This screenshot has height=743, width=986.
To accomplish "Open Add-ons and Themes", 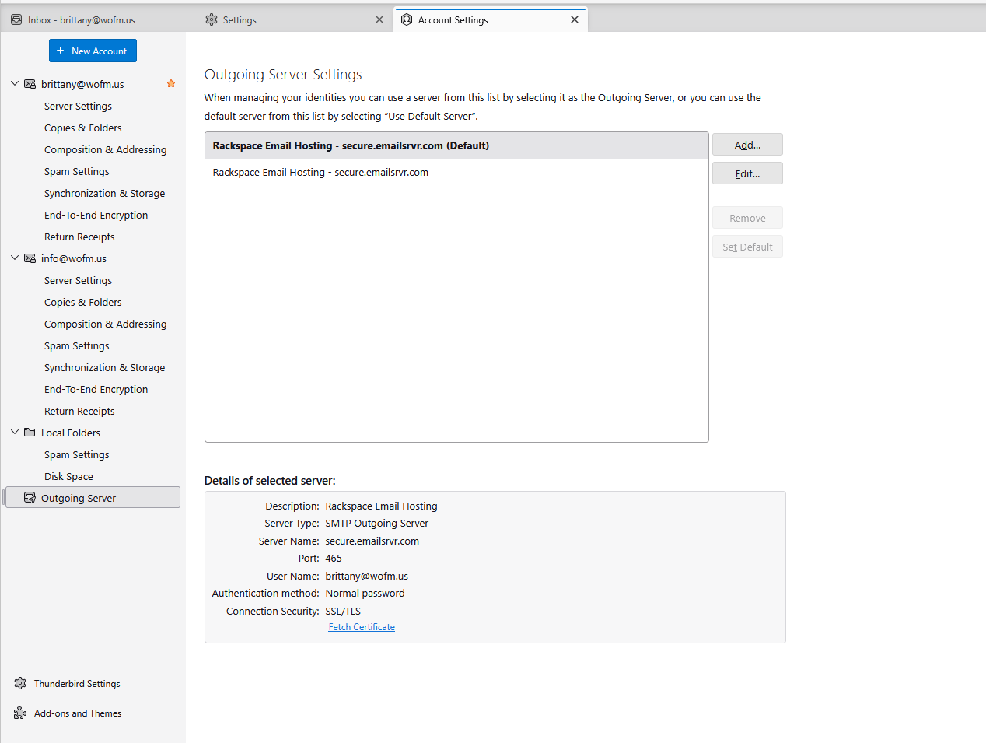I will click(78, 713).
